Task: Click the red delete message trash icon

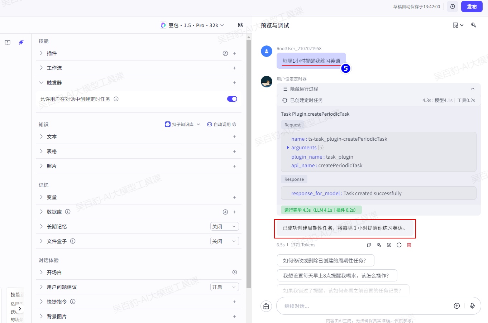Action: 409,245
